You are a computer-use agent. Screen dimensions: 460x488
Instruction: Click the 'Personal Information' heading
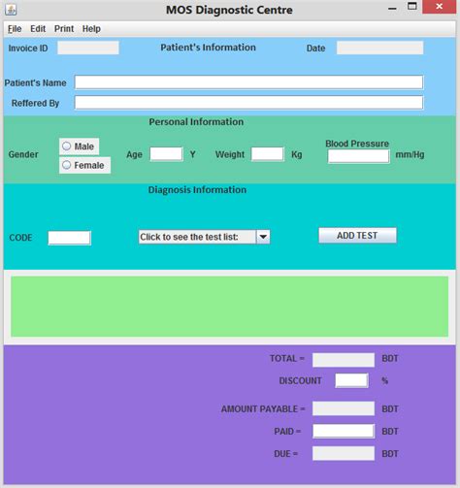[x=196, y=122]
